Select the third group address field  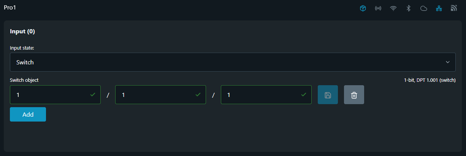(x=262, y=95)
